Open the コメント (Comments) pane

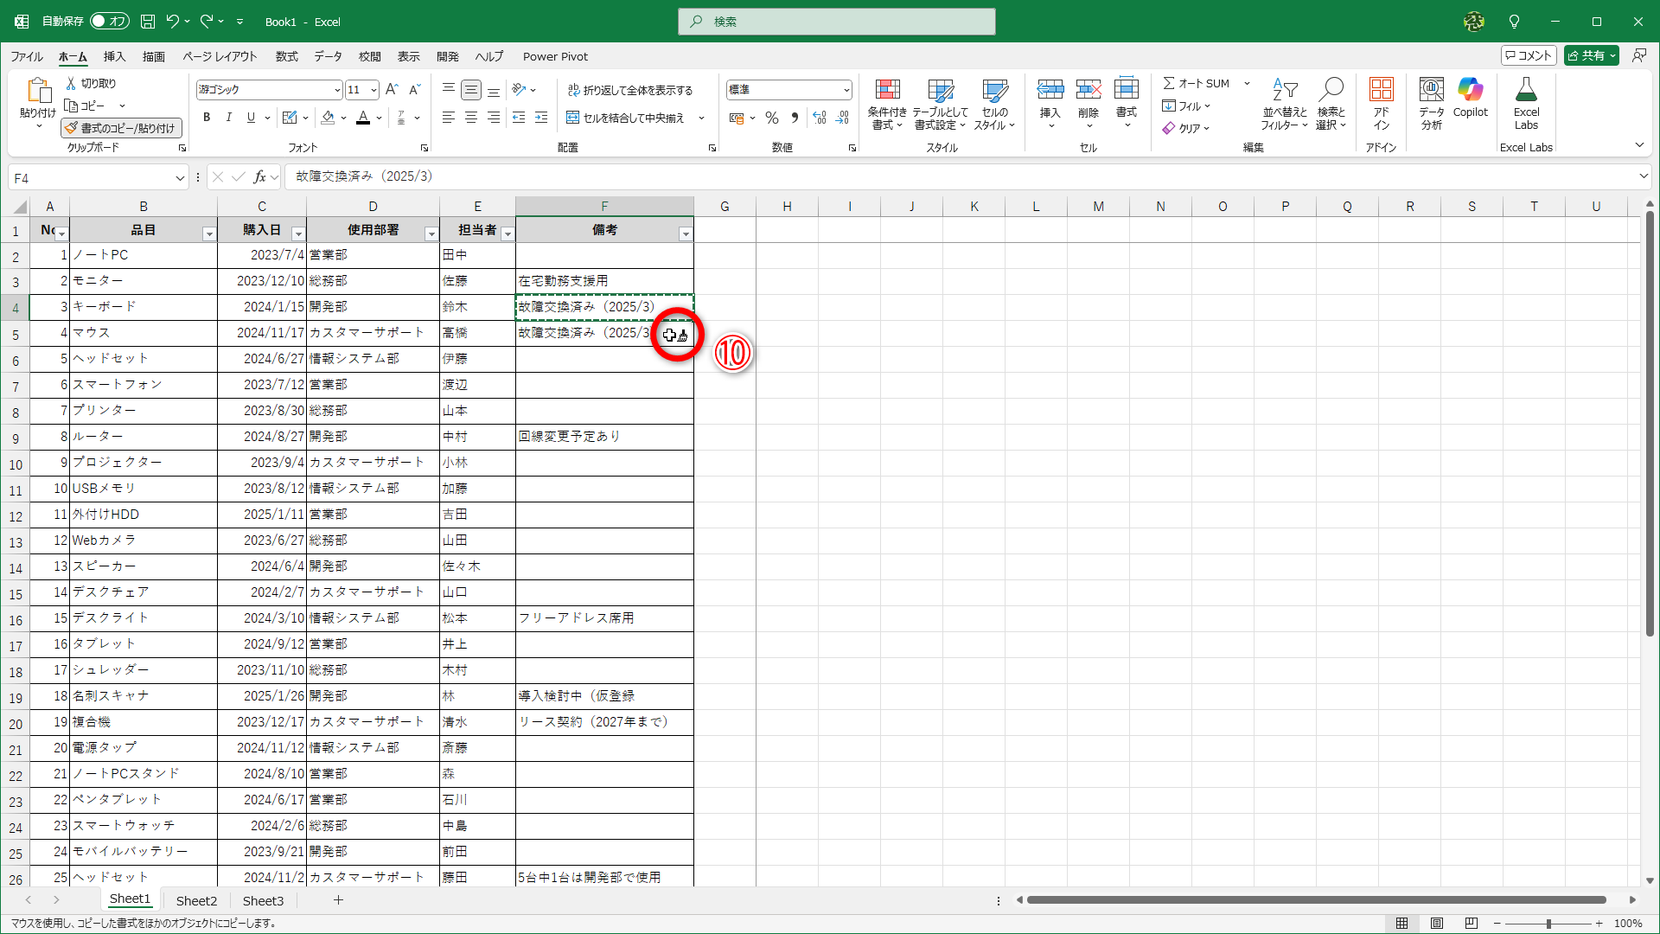(1528, 54)
